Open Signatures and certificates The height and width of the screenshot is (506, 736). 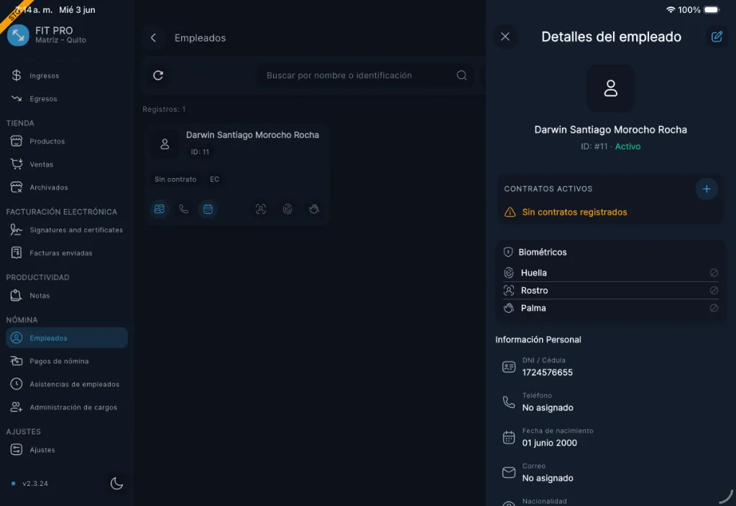coord(67,230)
